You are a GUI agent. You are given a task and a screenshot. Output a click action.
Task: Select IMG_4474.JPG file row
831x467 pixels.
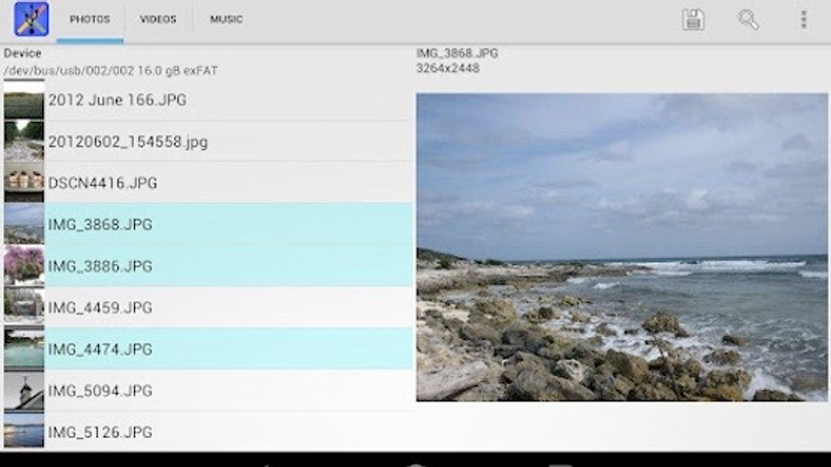(x=207, y=349)
